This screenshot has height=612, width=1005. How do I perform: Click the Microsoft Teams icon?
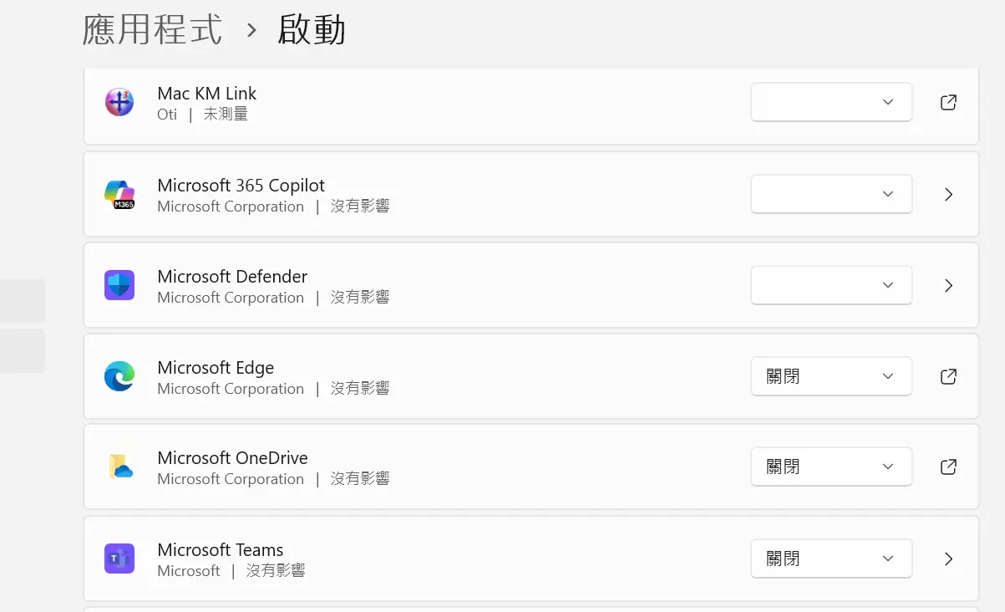point(119,558)
